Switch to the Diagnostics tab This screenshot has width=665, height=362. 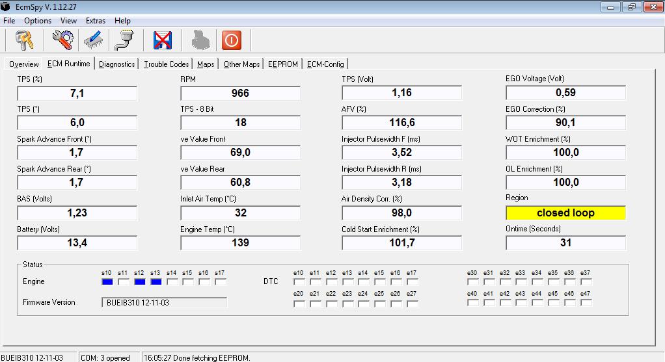tap(117, 64)
